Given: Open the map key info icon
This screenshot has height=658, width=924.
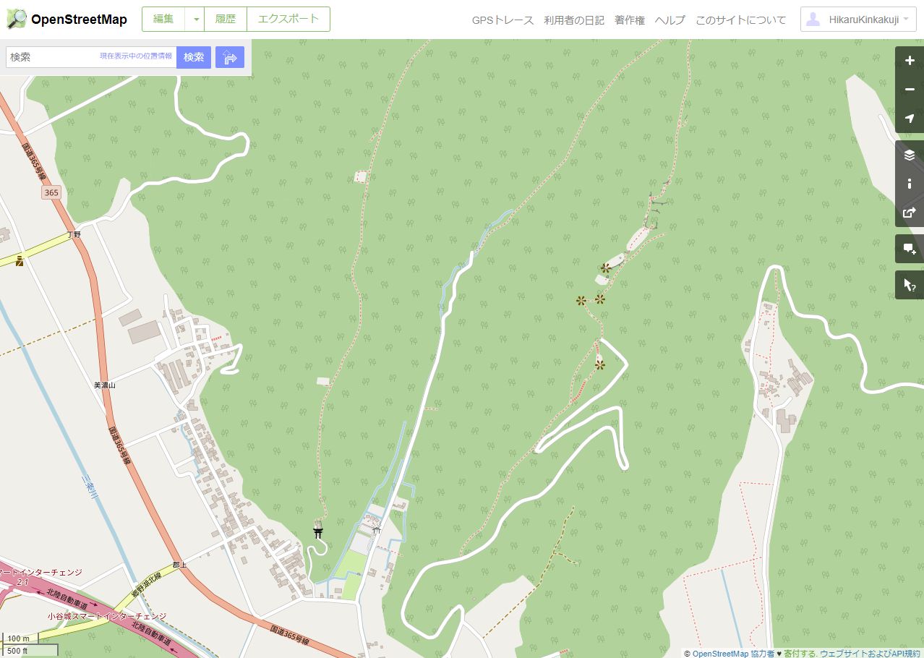Looking at the screenshot, I should 910,184.
